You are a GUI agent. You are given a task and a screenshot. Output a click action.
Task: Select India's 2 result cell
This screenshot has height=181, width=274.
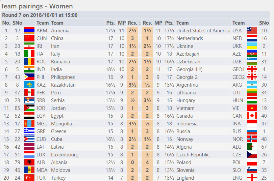click(132, 69)
